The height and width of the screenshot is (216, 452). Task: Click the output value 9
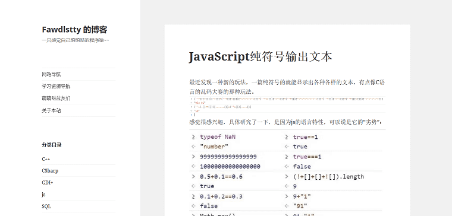click(x=294, y=186)
